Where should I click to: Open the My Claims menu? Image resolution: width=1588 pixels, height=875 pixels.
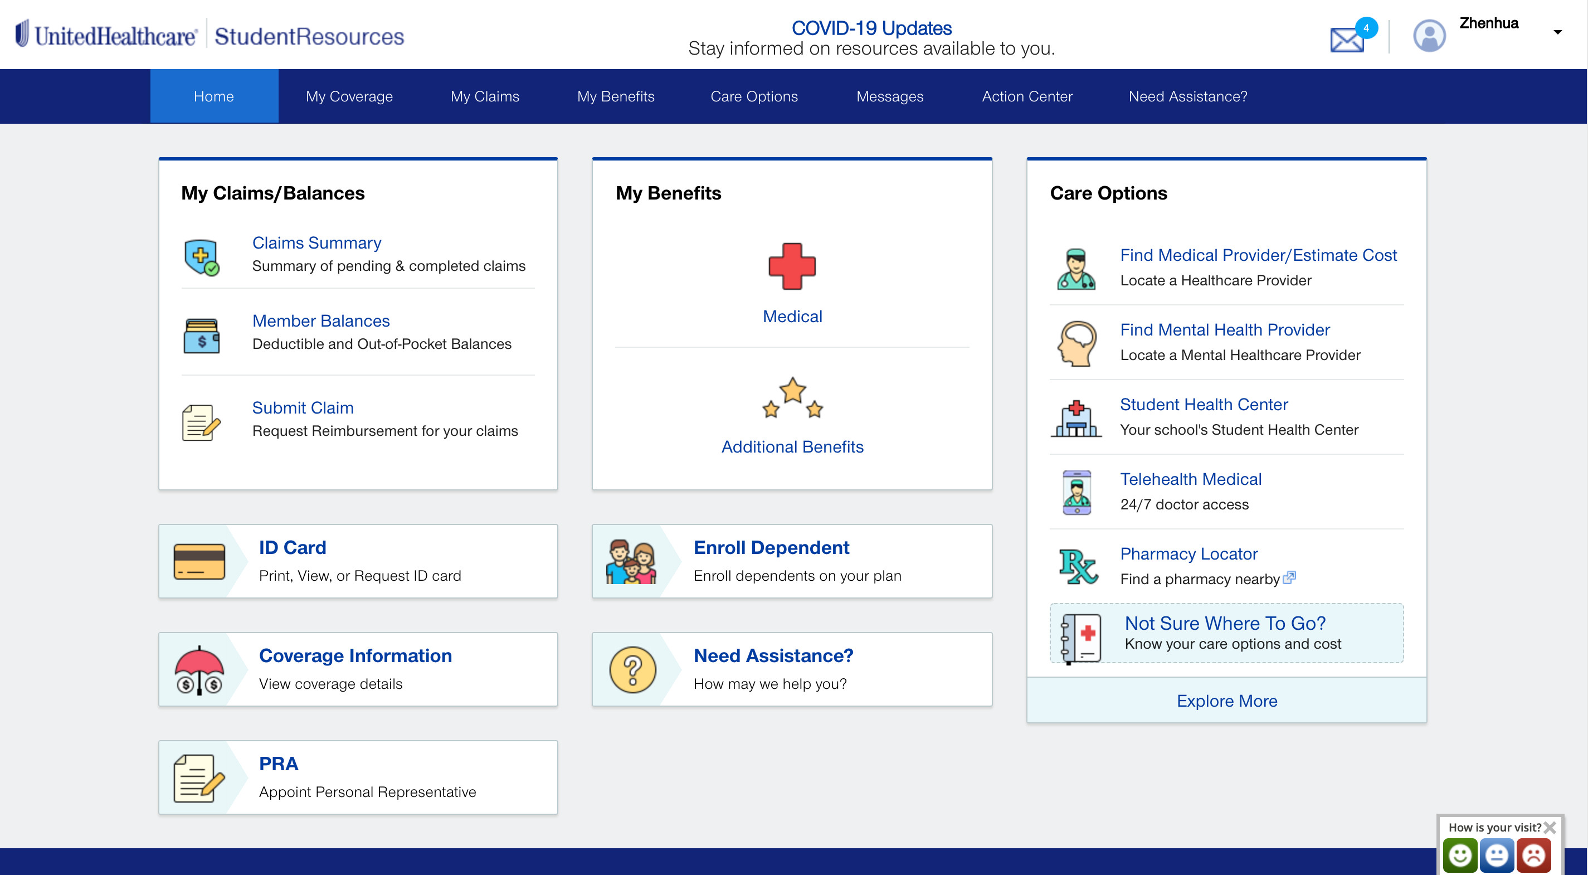coord(485,96)
